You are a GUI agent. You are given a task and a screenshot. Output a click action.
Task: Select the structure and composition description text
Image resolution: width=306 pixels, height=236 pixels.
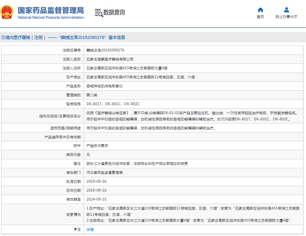[x=192, y=116]
